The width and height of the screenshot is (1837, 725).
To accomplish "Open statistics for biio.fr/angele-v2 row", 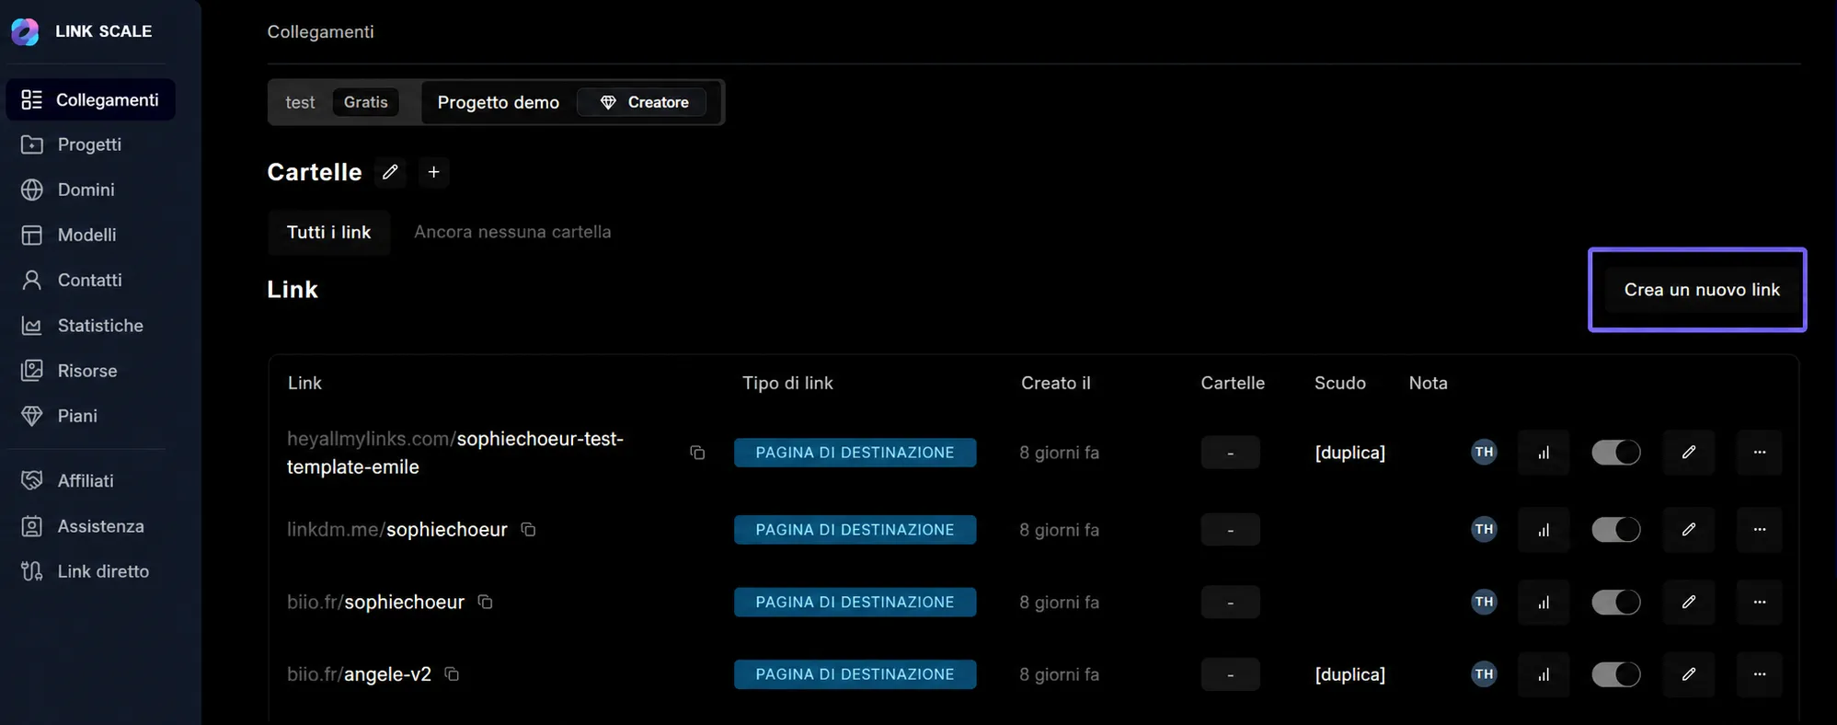I will point(1544,674).
